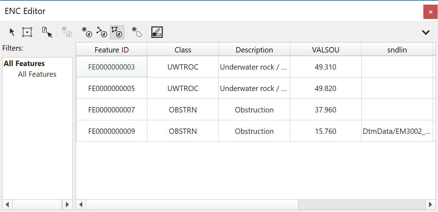438x212 pixels.
Task: Click the point with dotted circle tool
Action: coord(137,32)
